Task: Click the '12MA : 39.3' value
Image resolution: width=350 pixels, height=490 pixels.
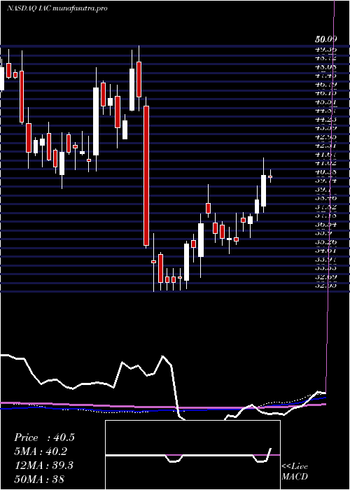Action: pos(43,465)
